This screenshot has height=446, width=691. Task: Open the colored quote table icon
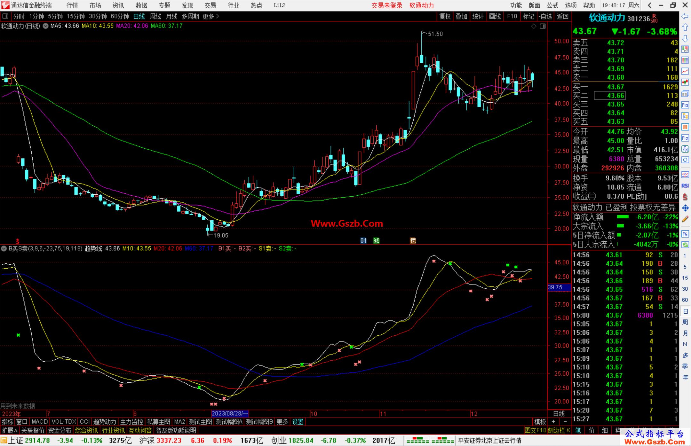coord(685,60)
